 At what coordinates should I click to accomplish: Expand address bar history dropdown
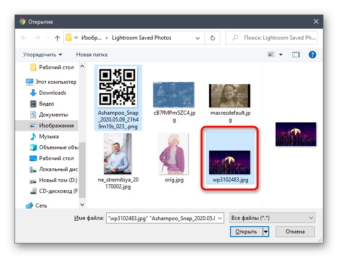pyautogui.click(x=197, y=38)
